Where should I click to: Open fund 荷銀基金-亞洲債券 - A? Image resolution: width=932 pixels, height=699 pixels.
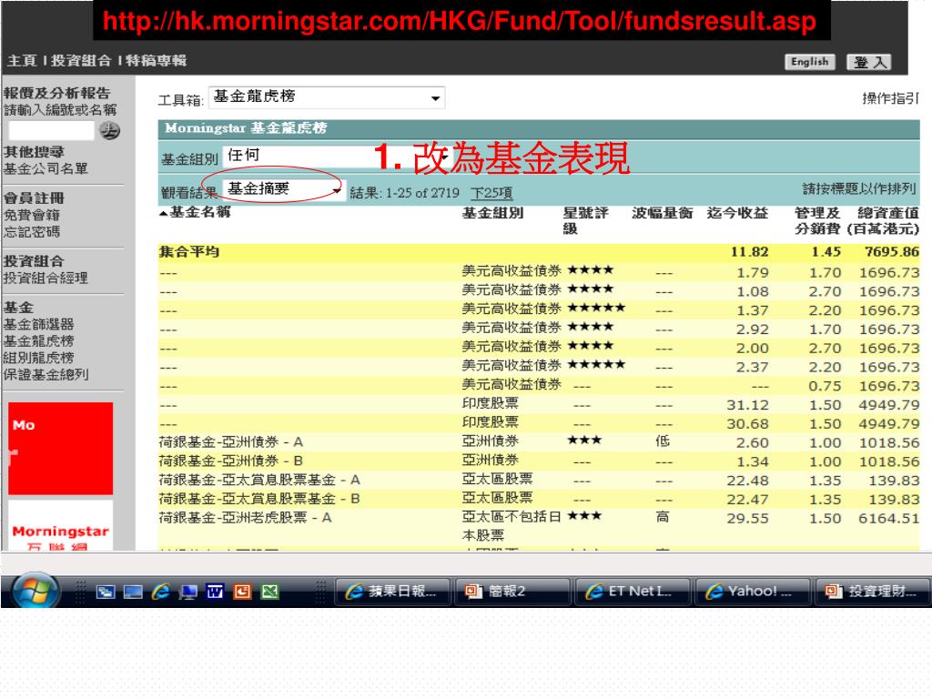click(230, 442)
